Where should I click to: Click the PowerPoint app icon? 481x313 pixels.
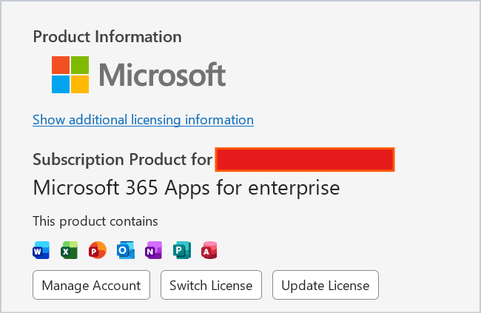[x=98, y=250]
